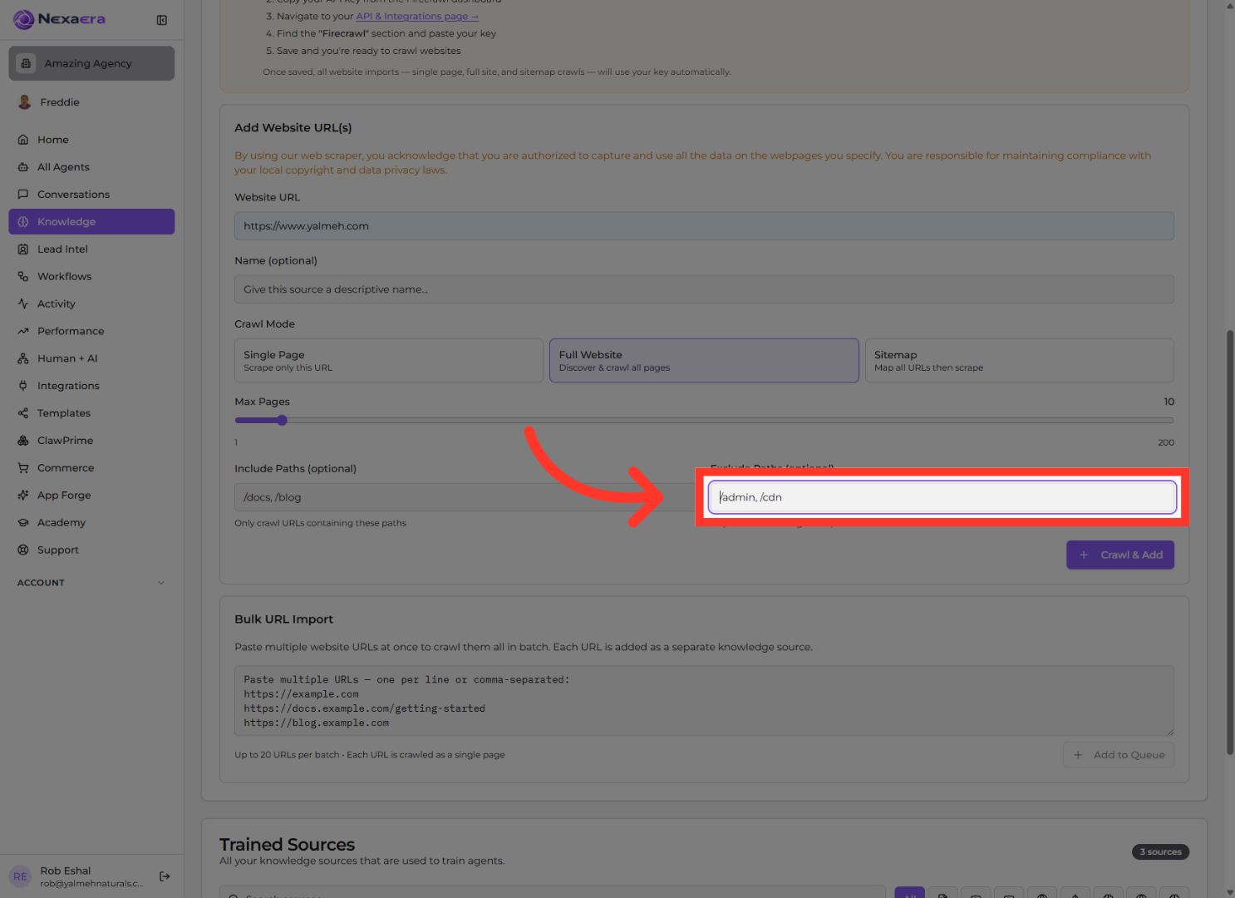Click the Templates share icon
This screenshot has height=898, width=1235.
pyautogui.click(x=23, y=414)
